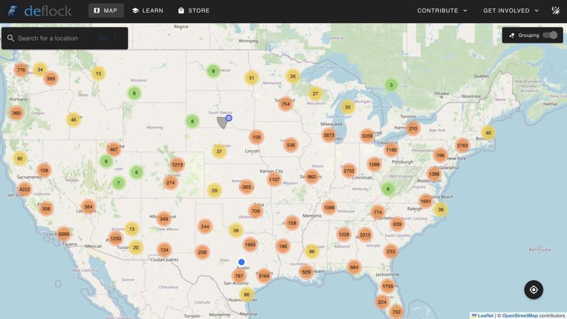
Task: Open the 684 cluster in Florida panhandle
Action: click(354, 267)
